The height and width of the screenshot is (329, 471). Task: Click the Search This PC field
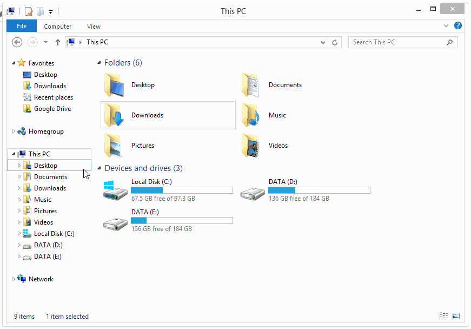point(402,42)
